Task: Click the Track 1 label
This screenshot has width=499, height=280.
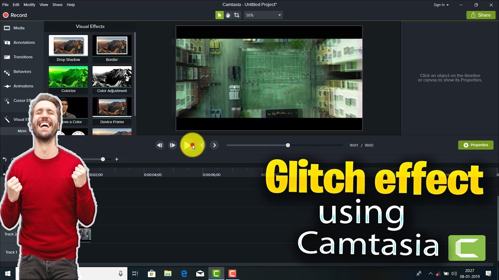Action: pyautogui.click(x=11, y=252)
